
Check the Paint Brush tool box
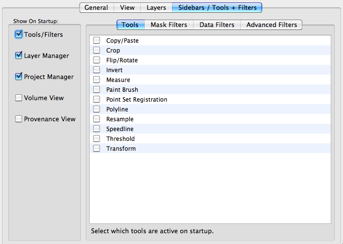[97, 89]
